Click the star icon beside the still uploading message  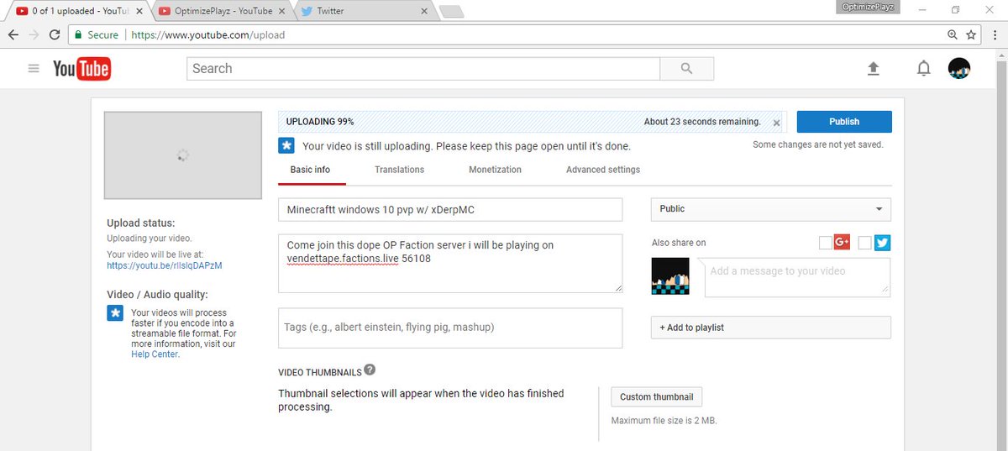(x=286, y=145)
